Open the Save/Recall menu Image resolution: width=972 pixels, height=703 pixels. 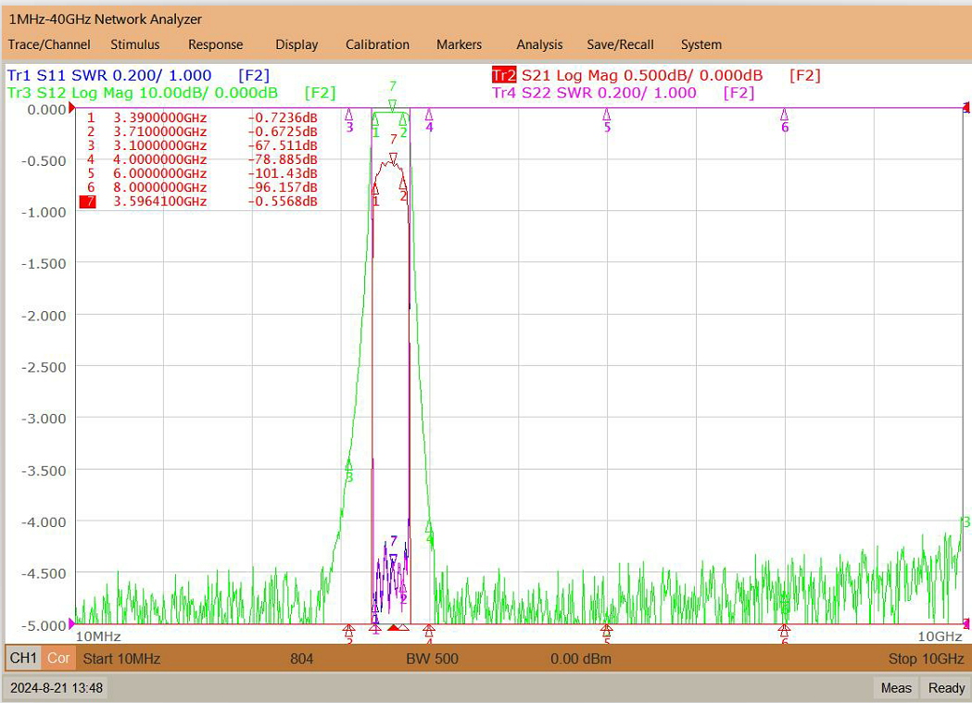pos(620,44)
